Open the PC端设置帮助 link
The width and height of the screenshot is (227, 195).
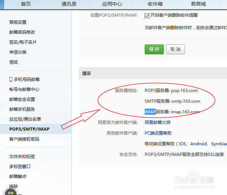click(x=158, y=133)
